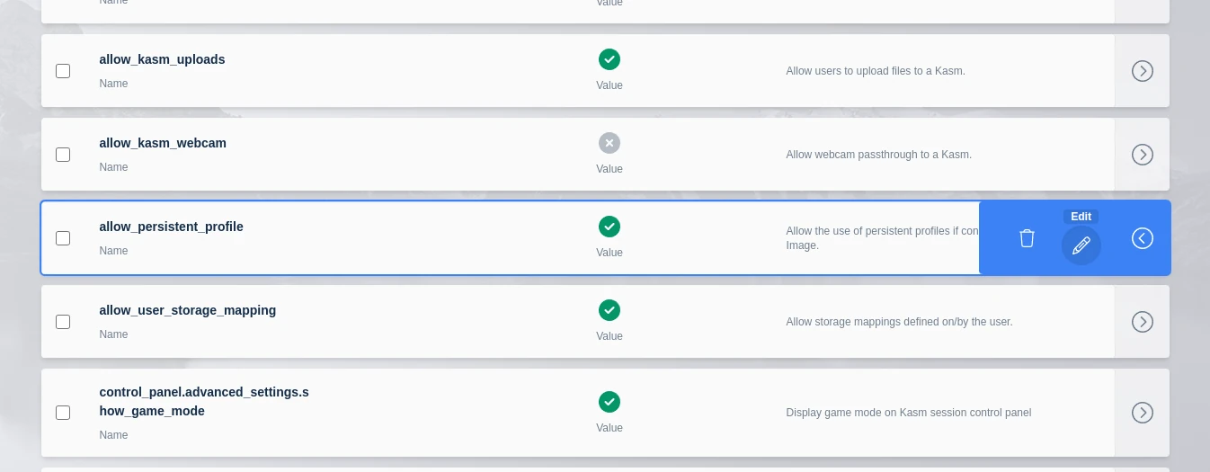Collapse the actions panel of allow_persistent_profile
The width and height of the screenshot is (1210, 472).
pos(1142,238)
